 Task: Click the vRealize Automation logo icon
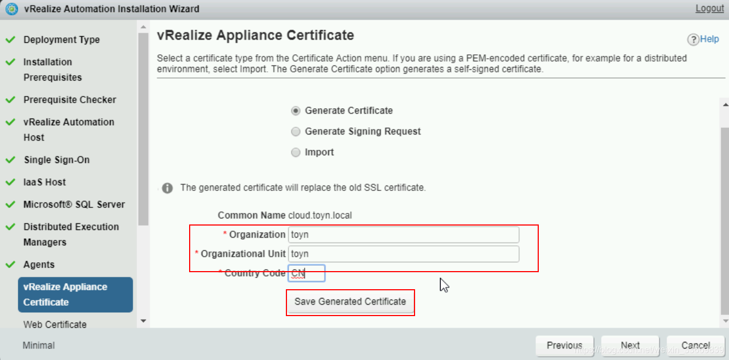[x=12, y=9]
